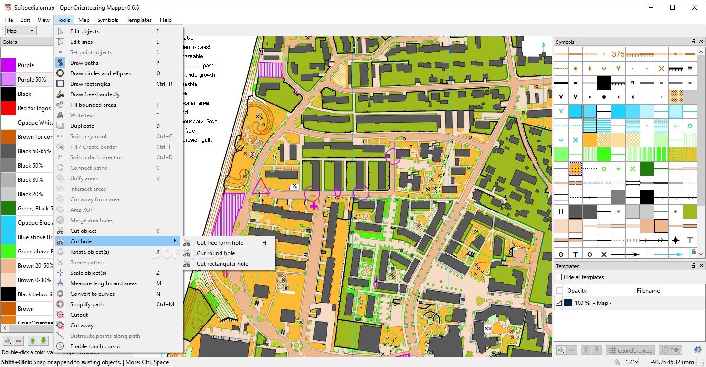Choose the Fill bounded areas icon
Image resolution: width=706 pixels, height=367 pixels.
coord(60,105)
